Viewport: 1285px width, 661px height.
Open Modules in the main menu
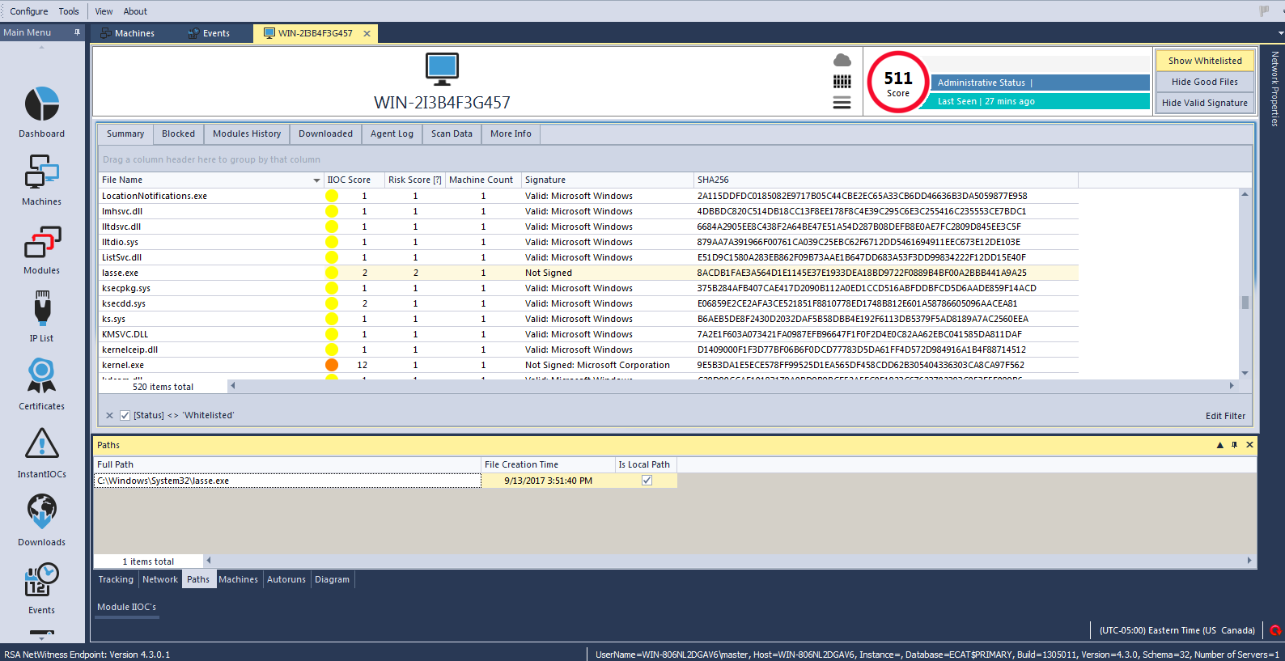[42, 243]
